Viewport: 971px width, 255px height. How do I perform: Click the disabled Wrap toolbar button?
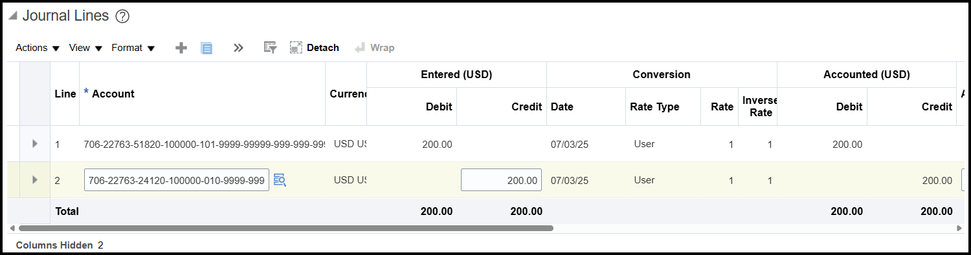[375, 48]
